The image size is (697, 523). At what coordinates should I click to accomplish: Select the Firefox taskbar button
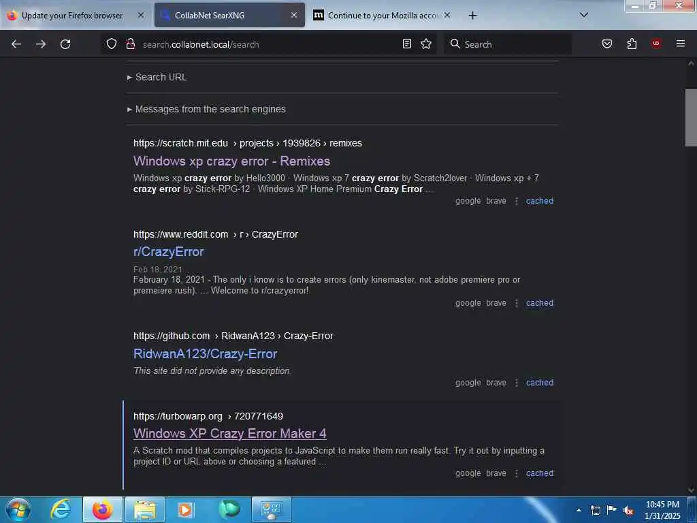[x=103, y=509]
